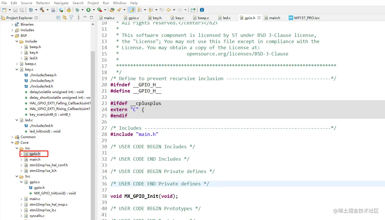Viewport: 385px width, 220px height.
Task: Open the hammer Build dropdown arrow
Action: click(x=47, y=10)
